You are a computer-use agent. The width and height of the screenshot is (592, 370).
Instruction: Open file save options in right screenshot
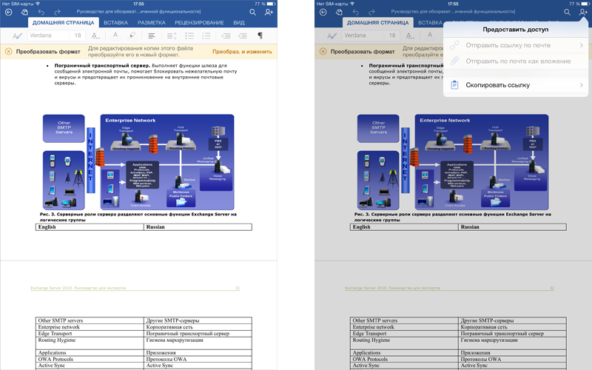point(339,12)
